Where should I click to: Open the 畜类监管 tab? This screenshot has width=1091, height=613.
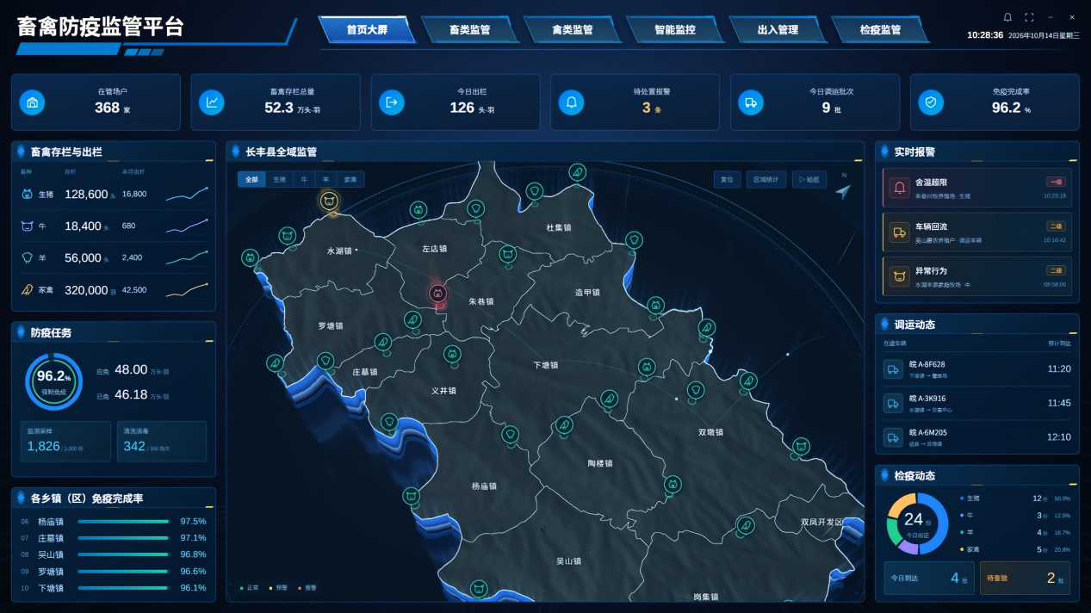(x=470, y=29)
